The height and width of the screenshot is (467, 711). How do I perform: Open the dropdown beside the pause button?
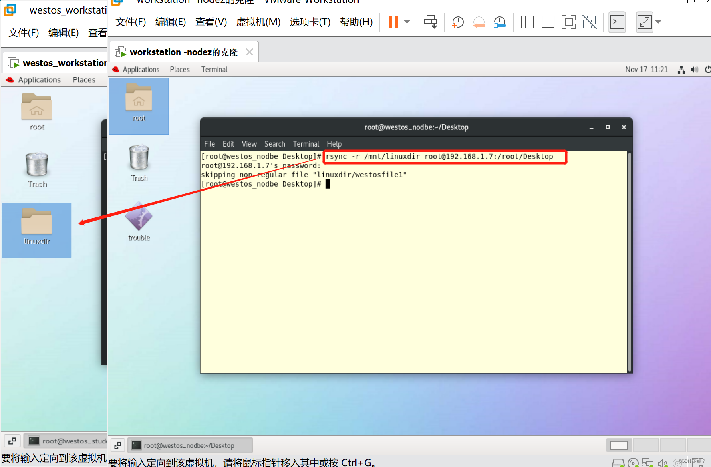[x=407, y=22]
